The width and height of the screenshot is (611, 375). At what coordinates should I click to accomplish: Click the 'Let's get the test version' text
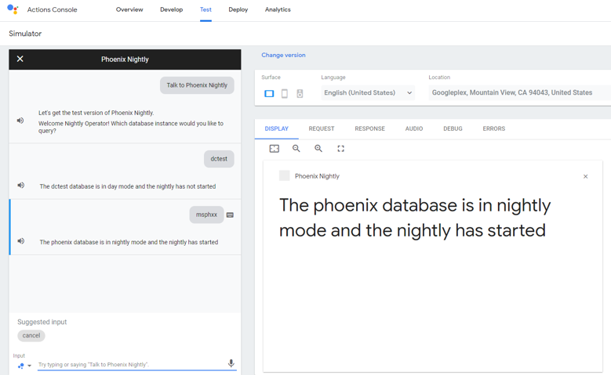[96, 113]
